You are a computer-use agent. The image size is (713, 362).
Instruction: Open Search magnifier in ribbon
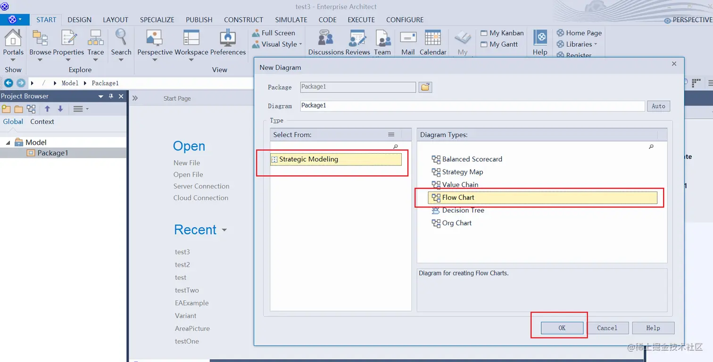click(121, 37)
